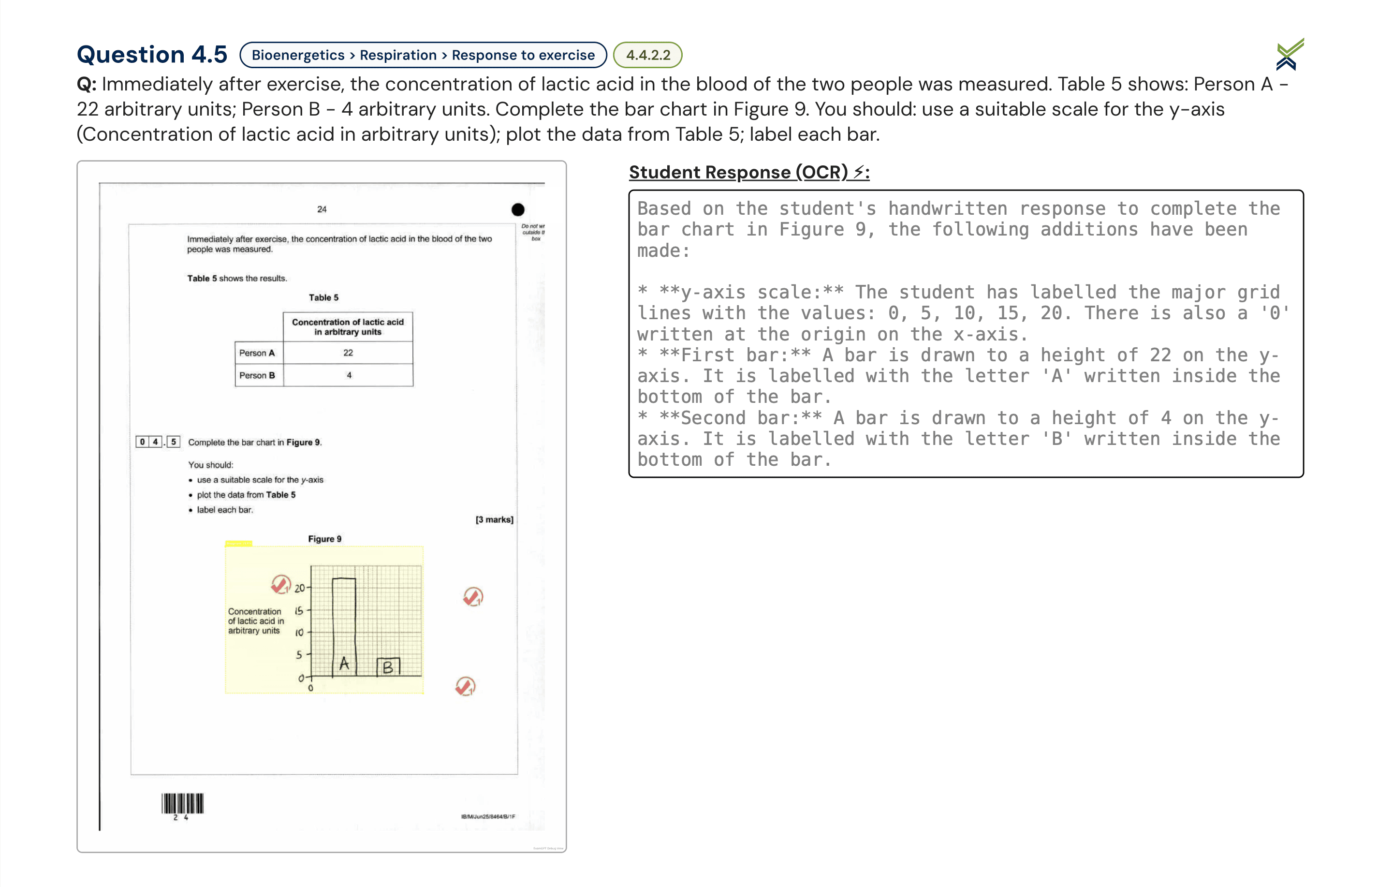
Task: Click the 'Person B' table row label
Action: tap(257, 375)
